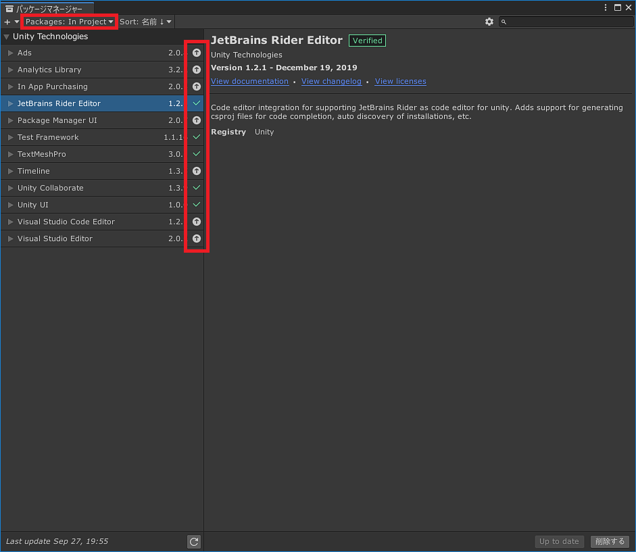This screenshot has width=636, height=552.
Task: Expand the Unity UI versions arrow
Action: [x=11, y=205]
